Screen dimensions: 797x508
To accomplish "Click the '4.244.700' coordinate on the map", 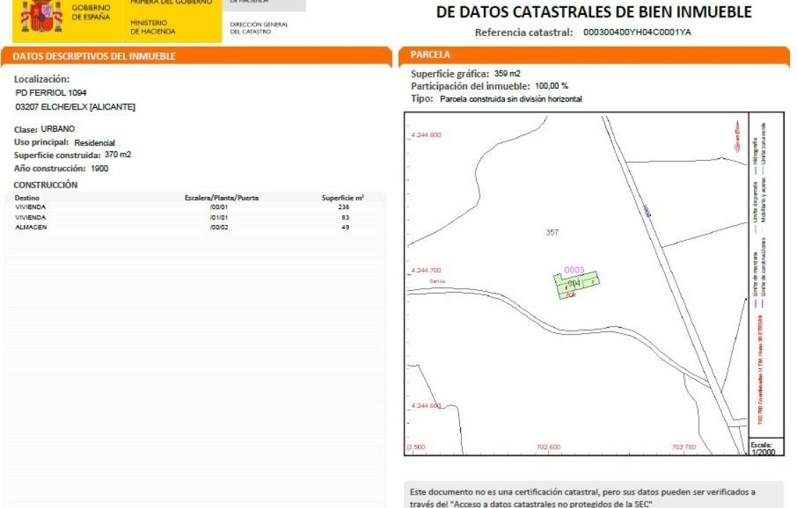I will tap(426, 270).
